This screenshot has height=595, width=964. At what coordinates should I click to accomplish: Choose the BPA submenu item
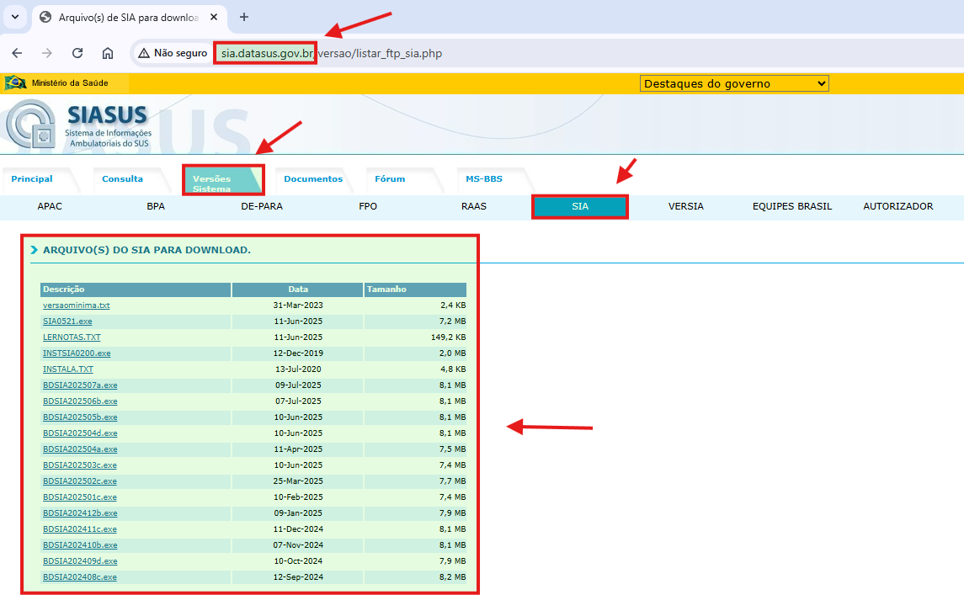pyautogui.click(x=156, y=206)
